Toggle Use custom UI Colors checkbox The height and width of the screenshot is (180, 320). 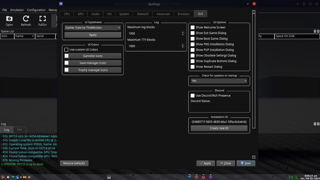click(66, 50)
